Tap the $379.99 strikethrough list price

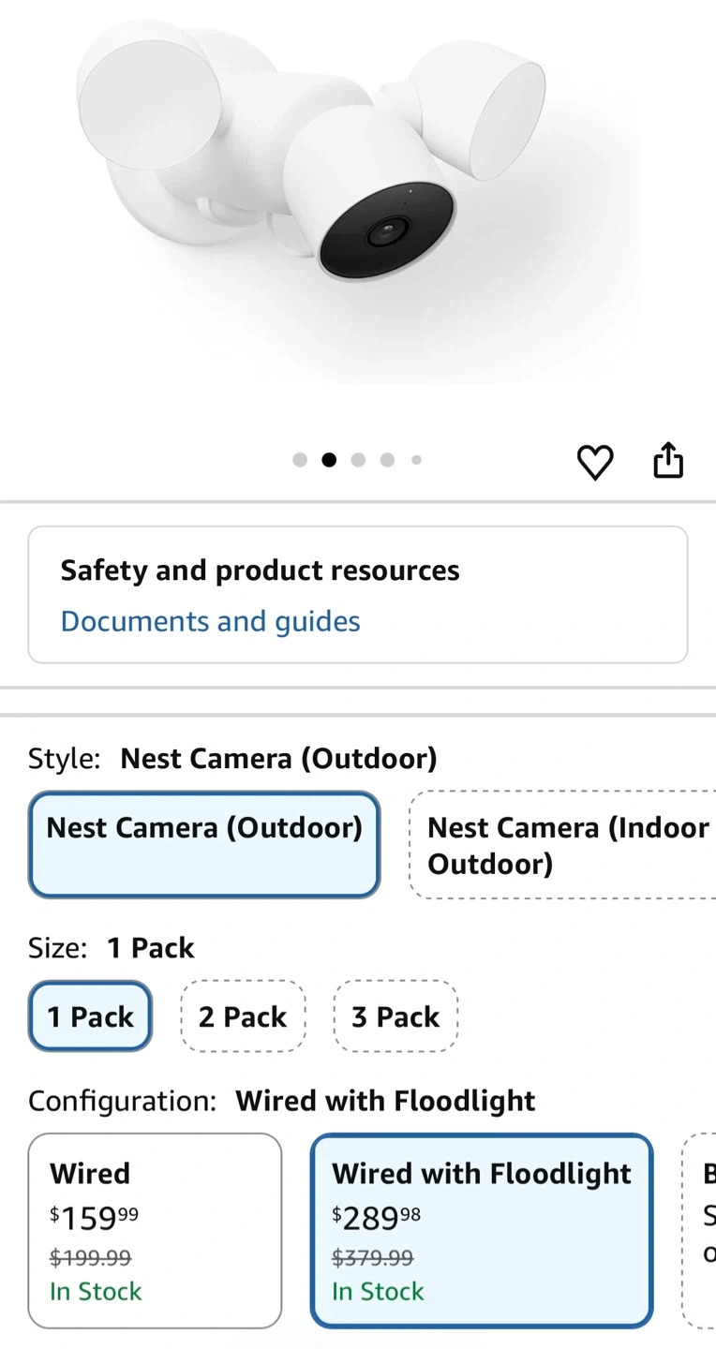(x=372, y=1257)
